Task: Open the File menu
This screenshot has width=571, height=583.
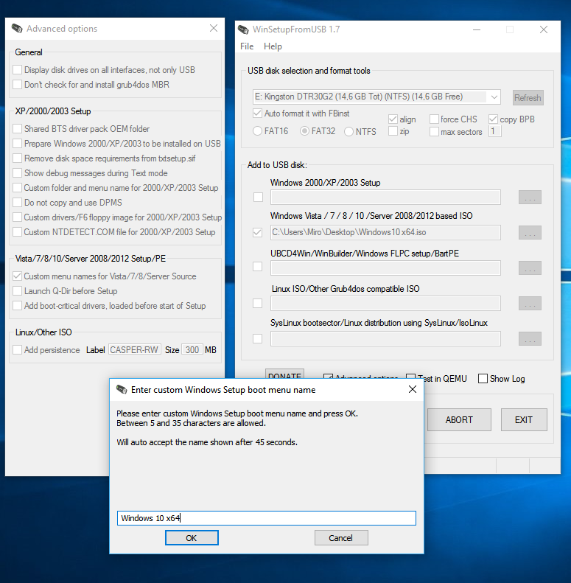Action: 247,46
